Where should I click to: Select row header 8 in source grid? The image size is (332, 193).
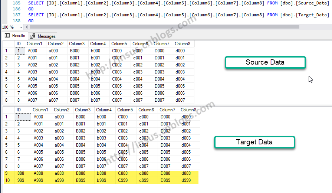[x=6, y=100]
